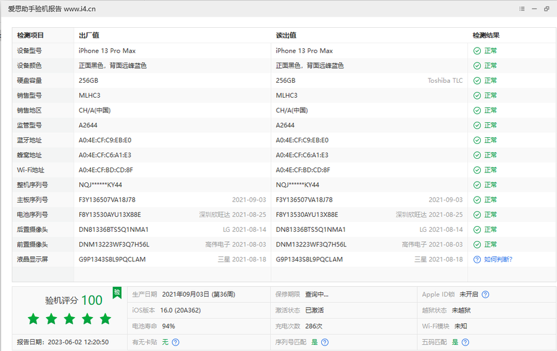Restore the 验机报告 window size
The image size is (557, 351).
pos(546,9)
